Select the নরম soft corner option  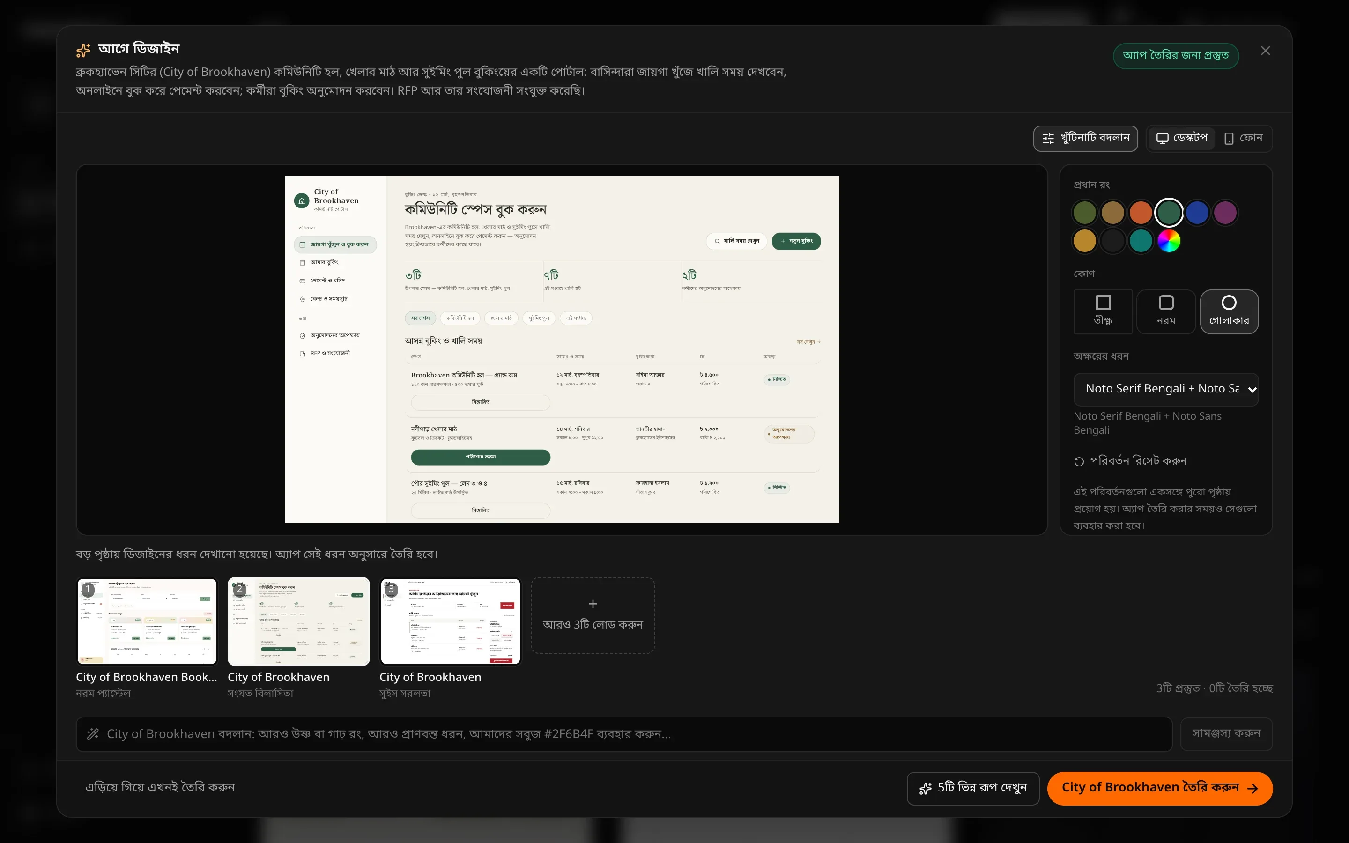[x=1165, y=311]
